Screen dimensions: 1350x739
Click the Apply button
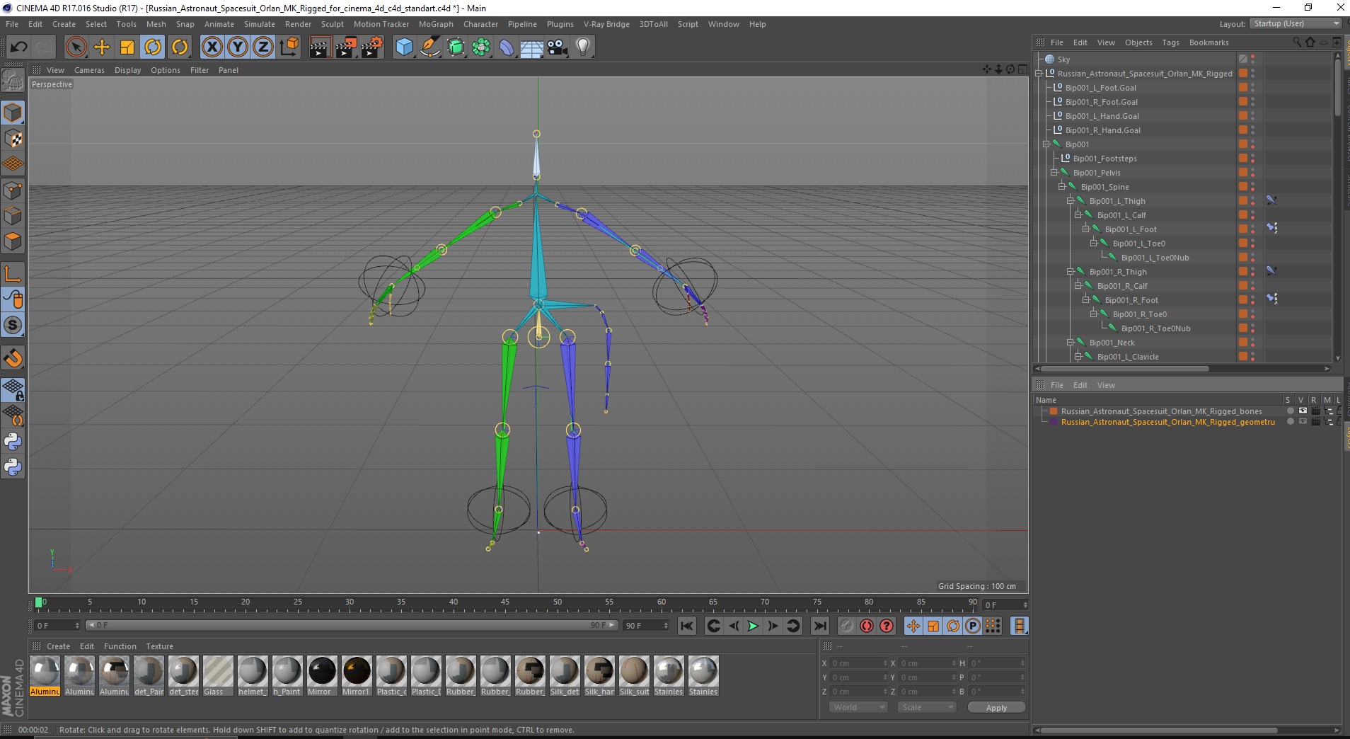pos(996,708)
